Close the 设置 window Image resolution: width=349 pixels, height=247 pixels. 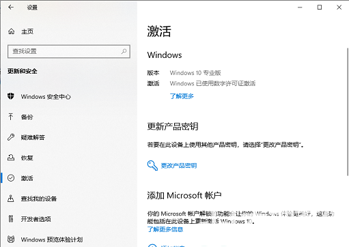[339, 8]
